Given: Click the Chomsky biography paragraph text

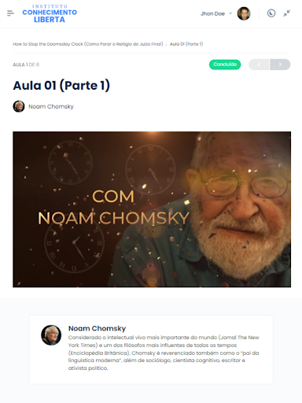Looking at the screenshot, I should 164,353.
